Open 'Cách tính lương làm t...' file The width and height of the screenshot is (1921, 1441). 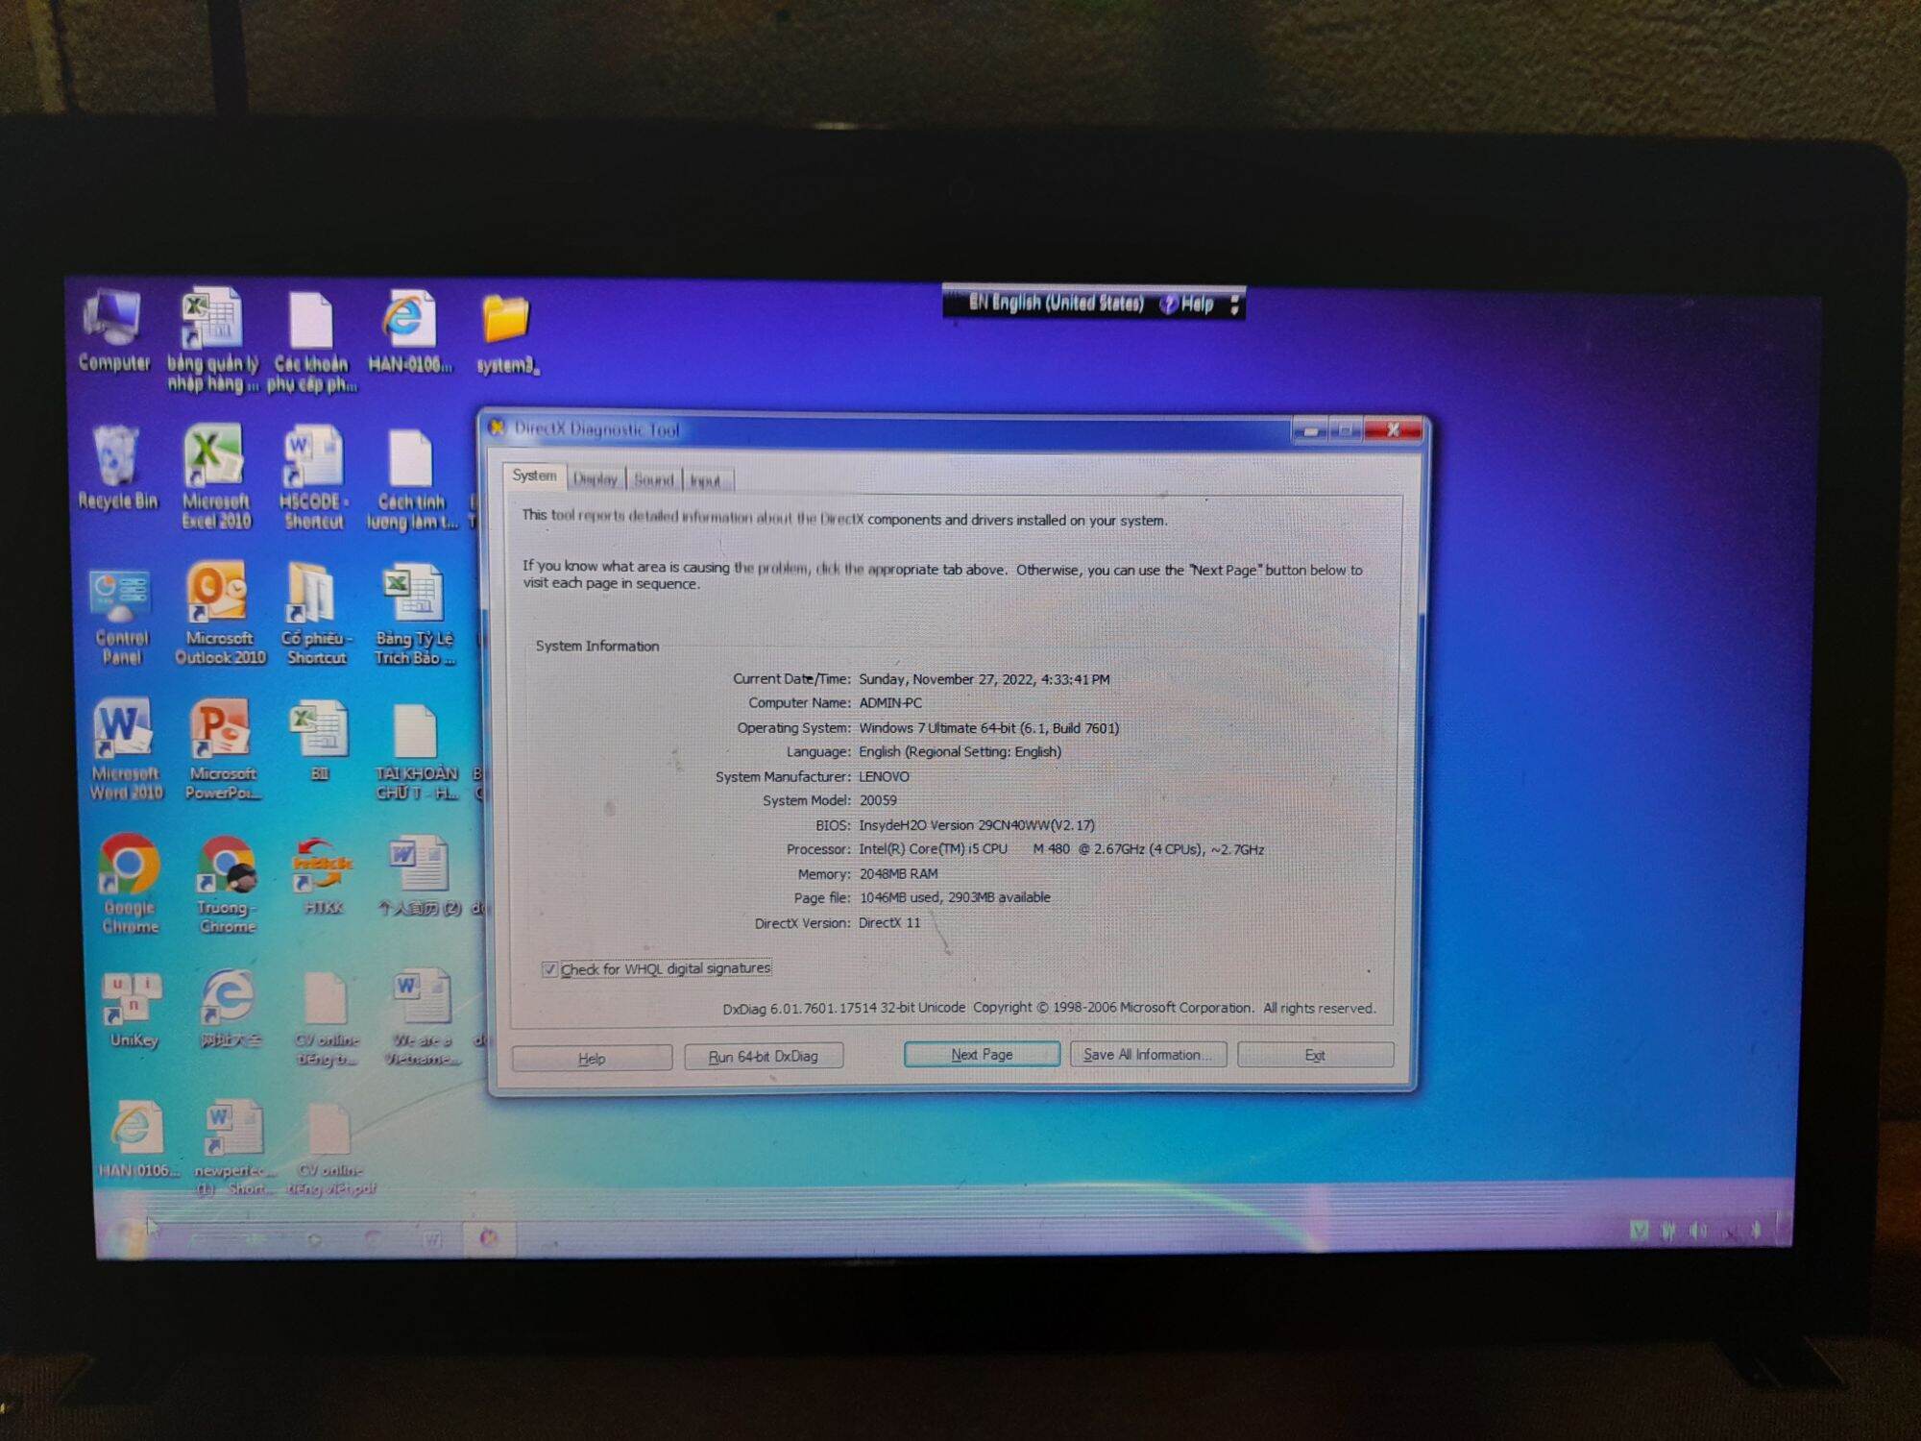[411, 479]
